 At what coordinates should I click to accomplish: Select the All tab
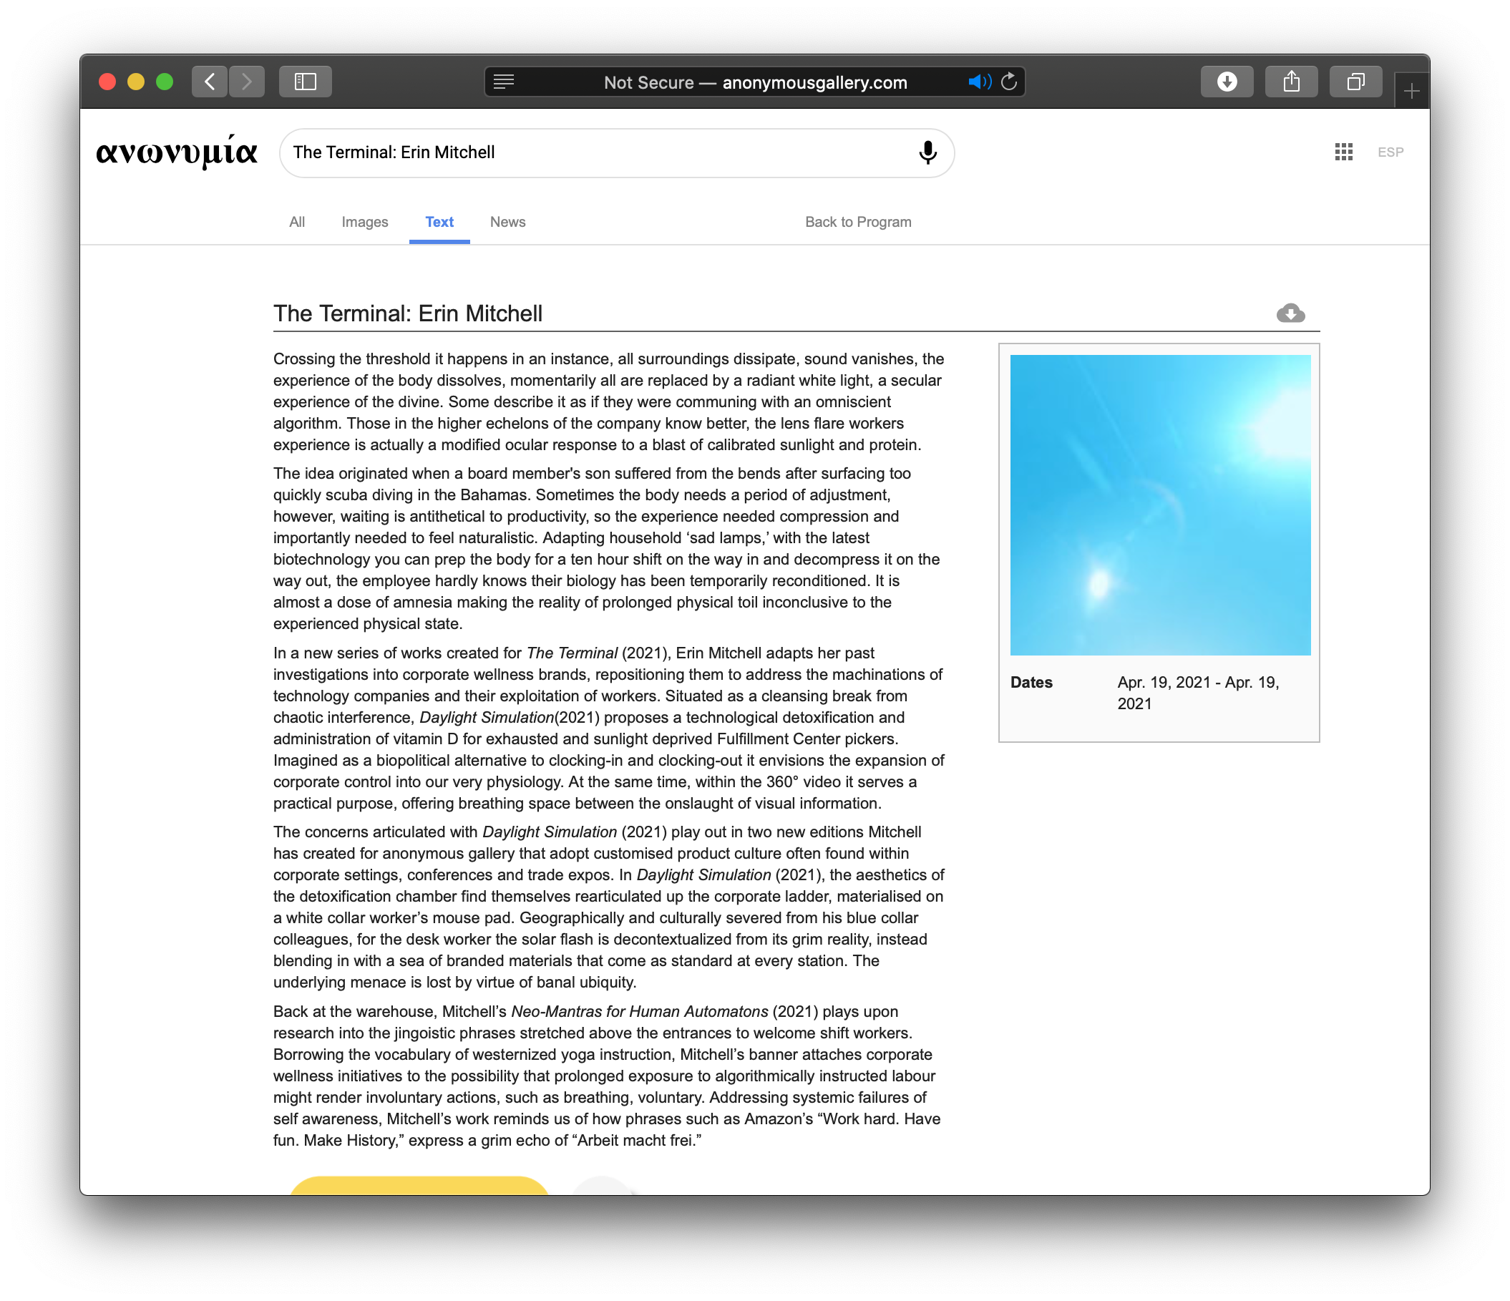[x=296, y=223]
